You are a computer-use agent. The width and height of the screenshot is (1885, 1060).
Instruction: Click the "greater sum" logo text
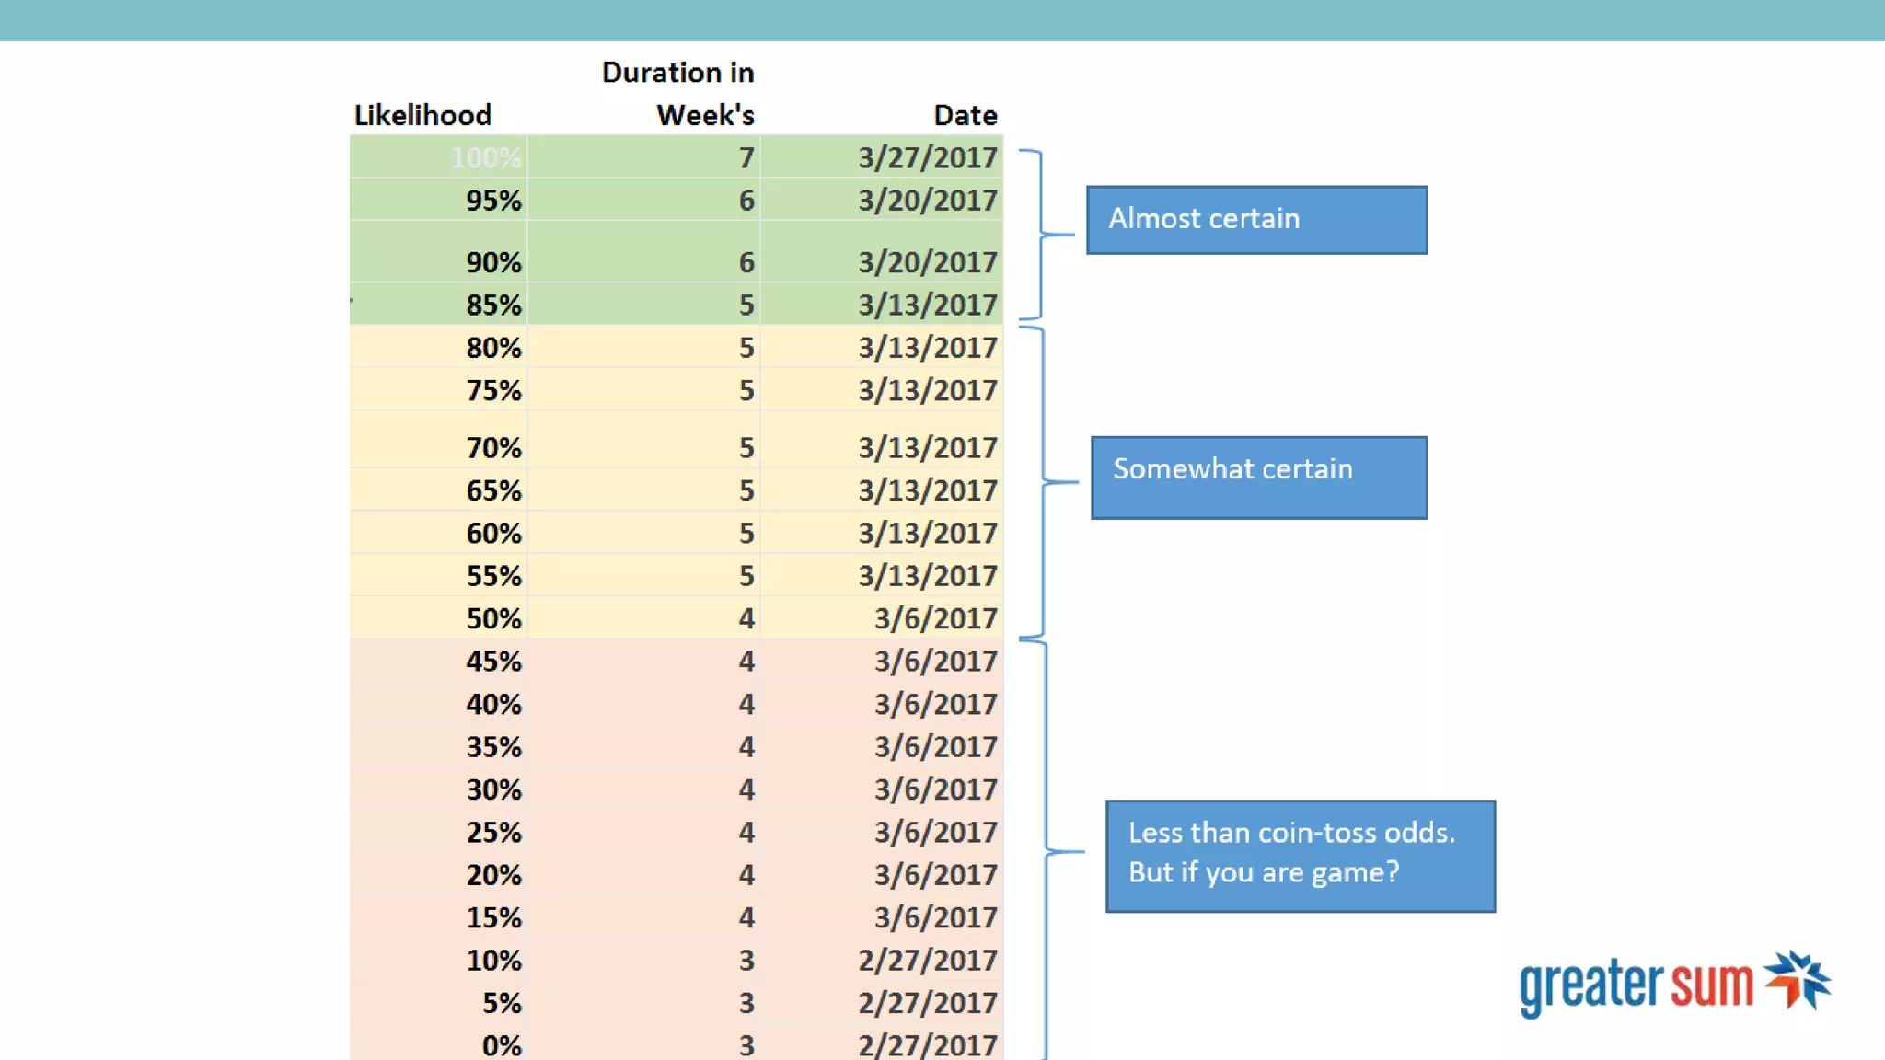pos(1636,985)
